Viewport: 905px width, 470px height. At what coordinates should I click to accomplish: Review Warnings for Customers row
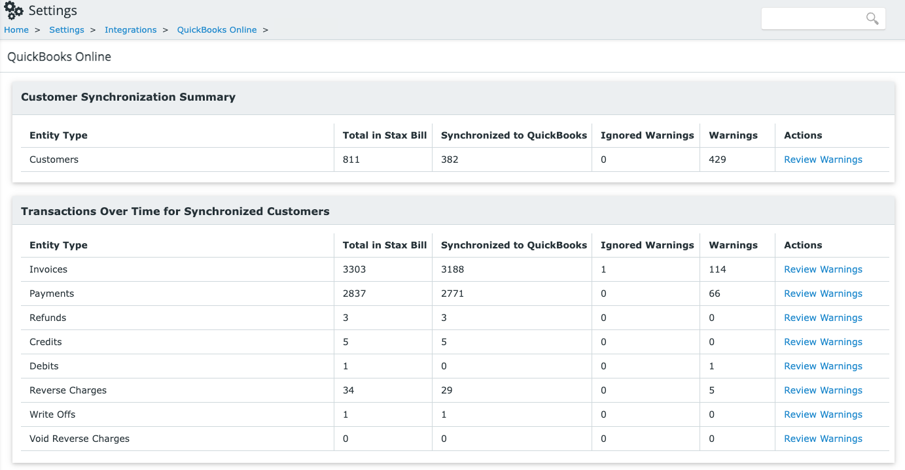point(823,159)
